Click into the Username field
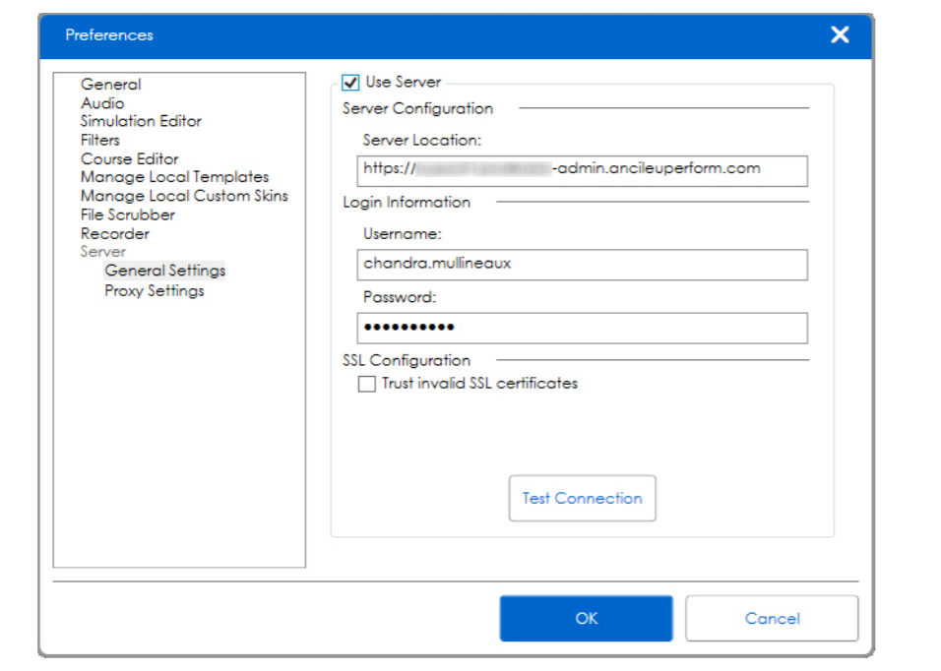The width and height of the screenshot is (941, 671). pos(582,264)
